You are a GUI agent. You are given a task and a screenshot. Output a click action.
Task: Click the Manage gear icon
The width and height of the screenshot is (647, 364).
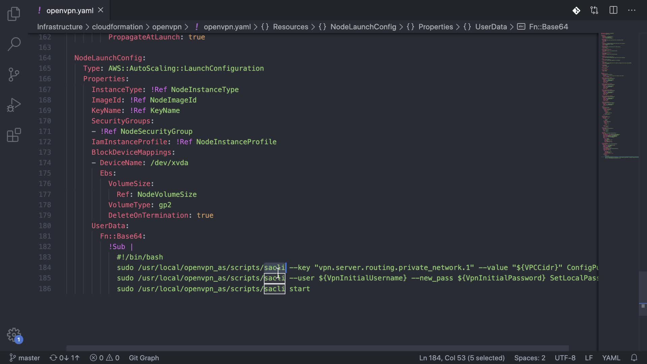(14, 335)
